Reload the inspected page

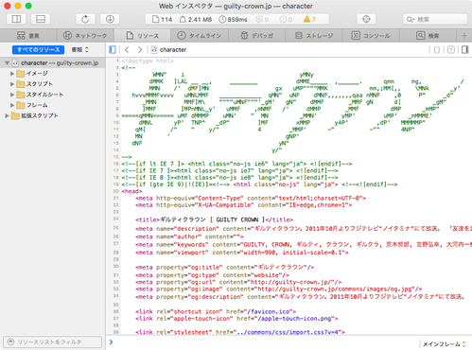point(85,19)
